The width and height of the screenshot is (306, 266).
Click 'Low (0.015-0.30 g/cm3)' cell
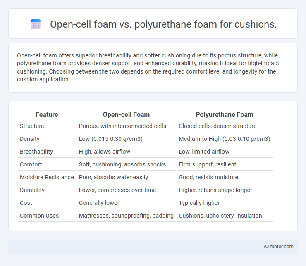point(126,139)
